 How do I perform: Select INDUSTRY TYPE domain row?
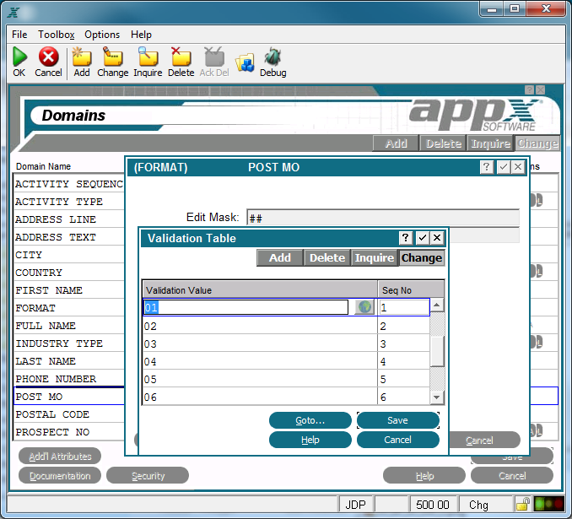click(x=69, y=343)
